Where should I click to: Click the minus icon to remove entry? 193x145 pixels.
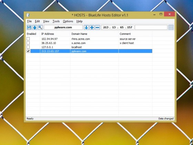pyautogui.click(x=98, y=27)
